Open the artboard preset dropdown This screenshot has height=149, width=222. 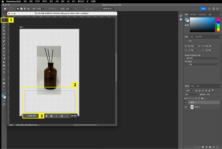201,58
